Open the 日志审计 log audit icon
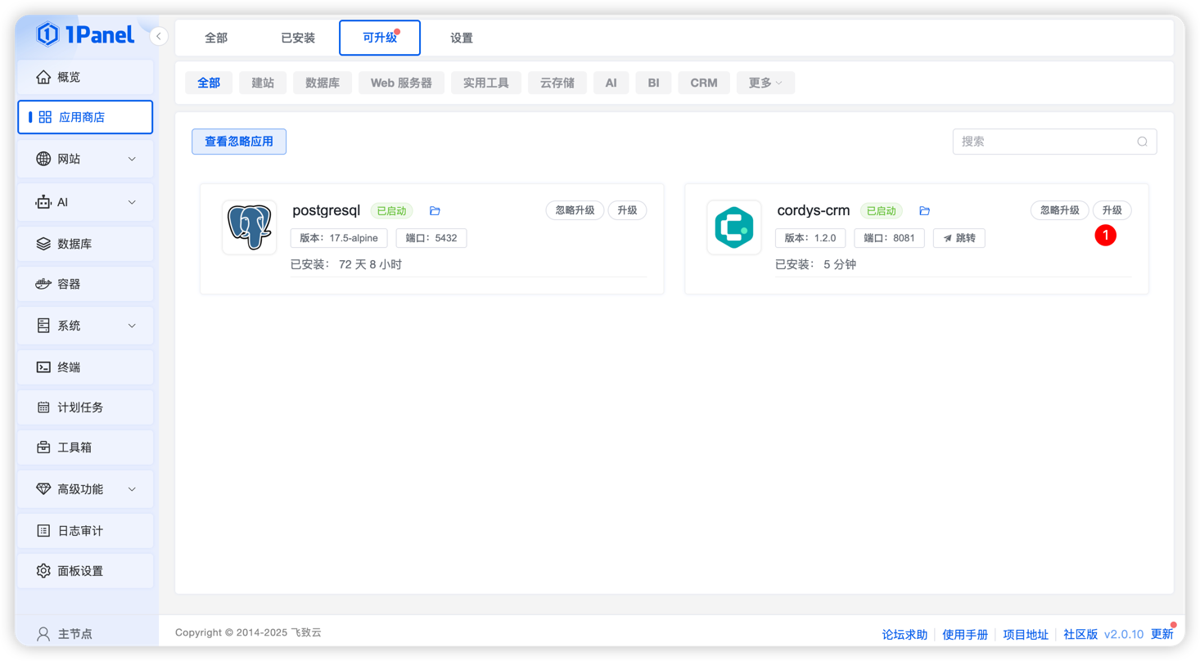Screen dimensions: 1200x661 tap(44, 530)
